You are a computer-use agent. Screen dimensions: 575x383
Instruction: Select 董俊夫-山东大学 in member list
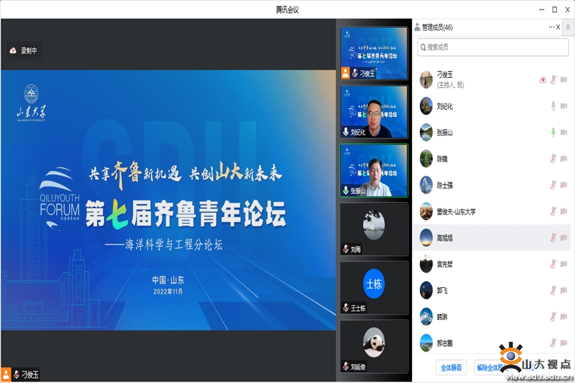[x=456, y=211]
